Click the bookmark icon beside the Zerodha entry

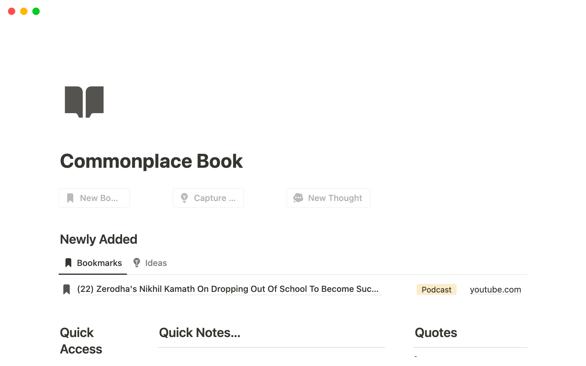pyautogui.click(x=67, y=289)
